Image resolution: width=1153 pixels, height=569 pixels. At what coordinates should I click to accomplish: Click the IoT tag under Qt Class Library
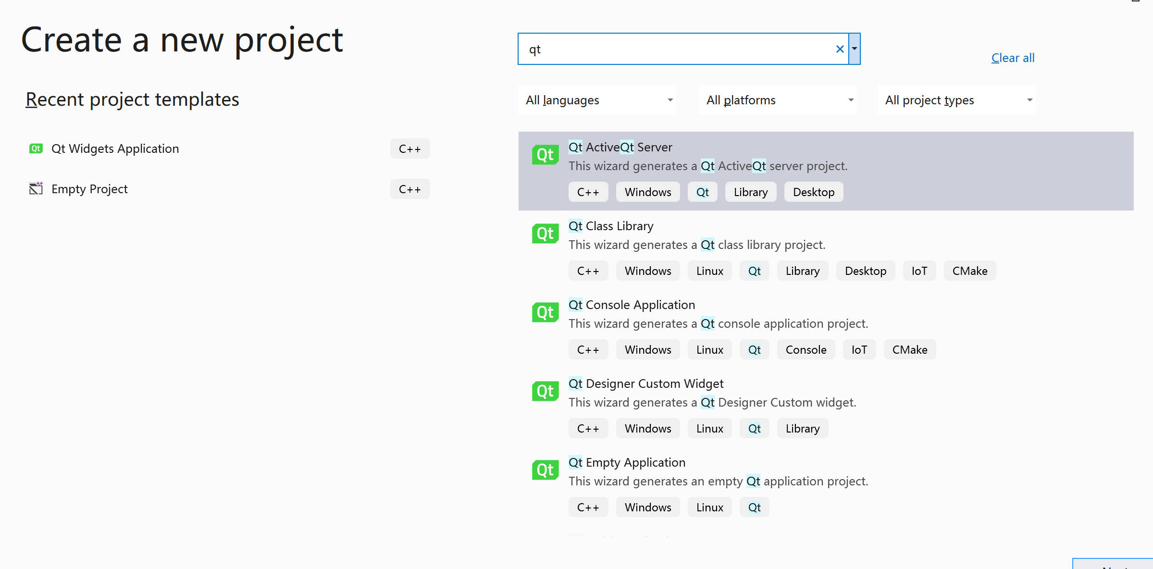click(919, 271)
